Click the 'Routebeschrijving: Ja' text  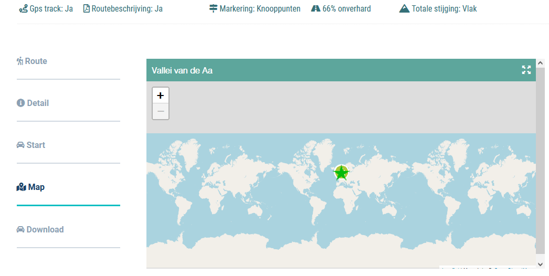[127, 9]
